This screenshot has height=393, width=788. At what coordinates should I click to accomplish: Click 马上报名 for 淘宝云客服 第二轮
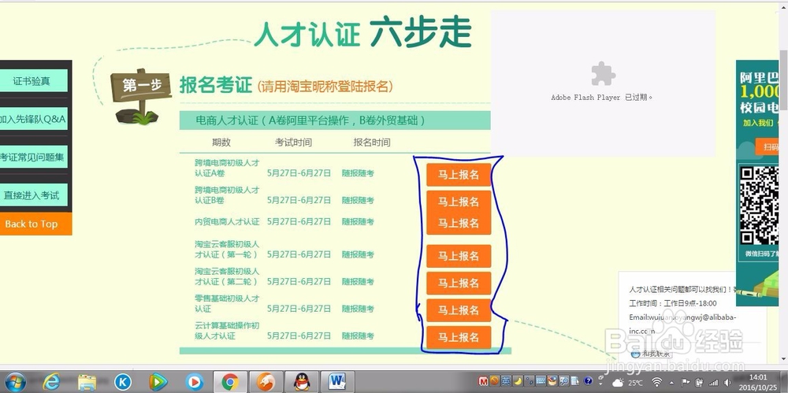459,284
